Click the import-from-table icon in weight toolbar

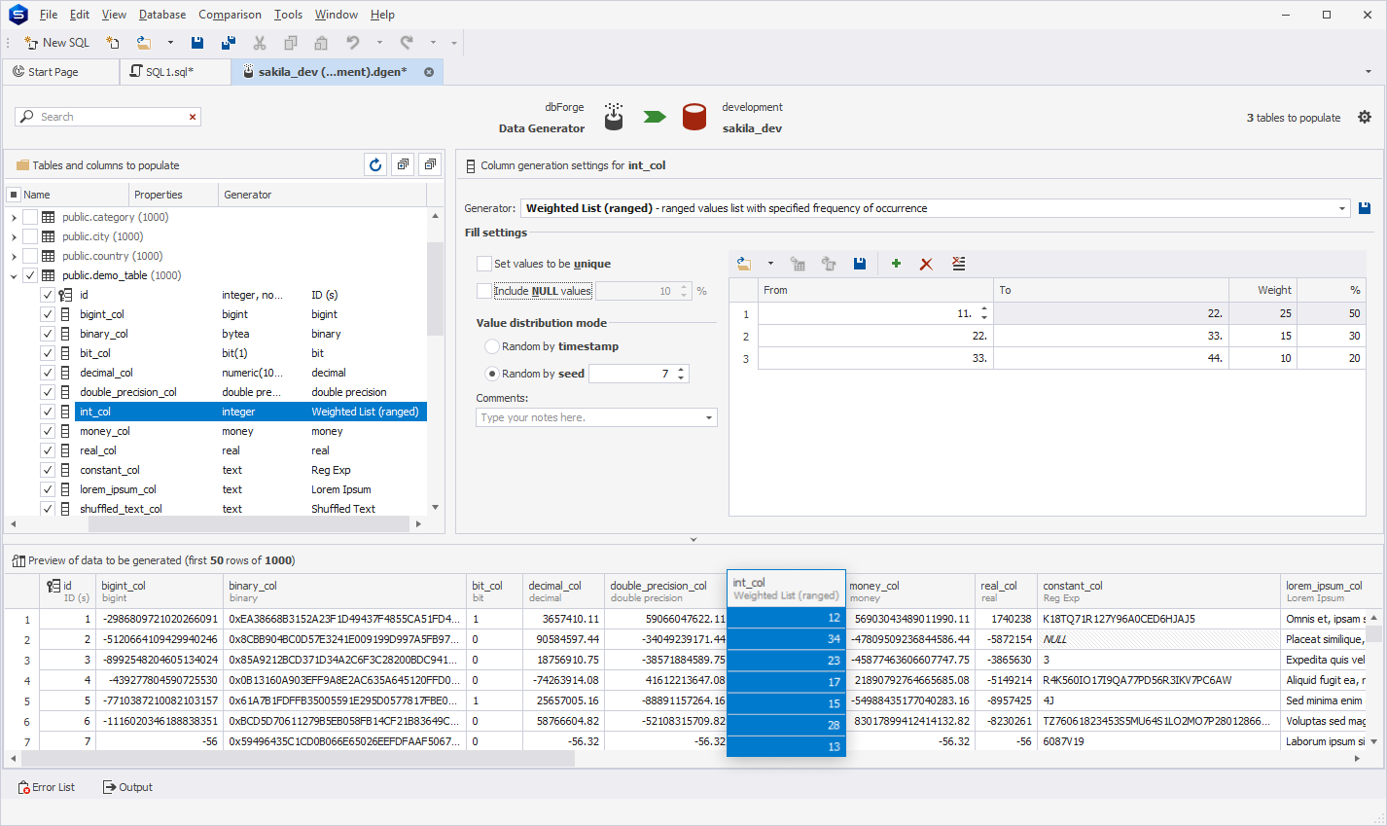coord(798,264)
